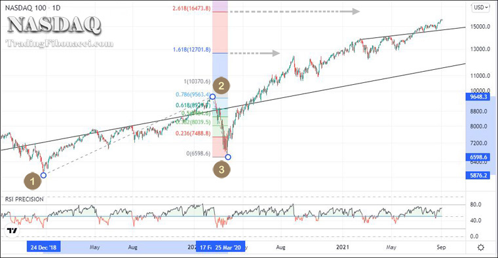The width and height of the screenshot is (498, 258).
Task: Click the second Aug label, left of 2021
Action: (x=280, y=248)
